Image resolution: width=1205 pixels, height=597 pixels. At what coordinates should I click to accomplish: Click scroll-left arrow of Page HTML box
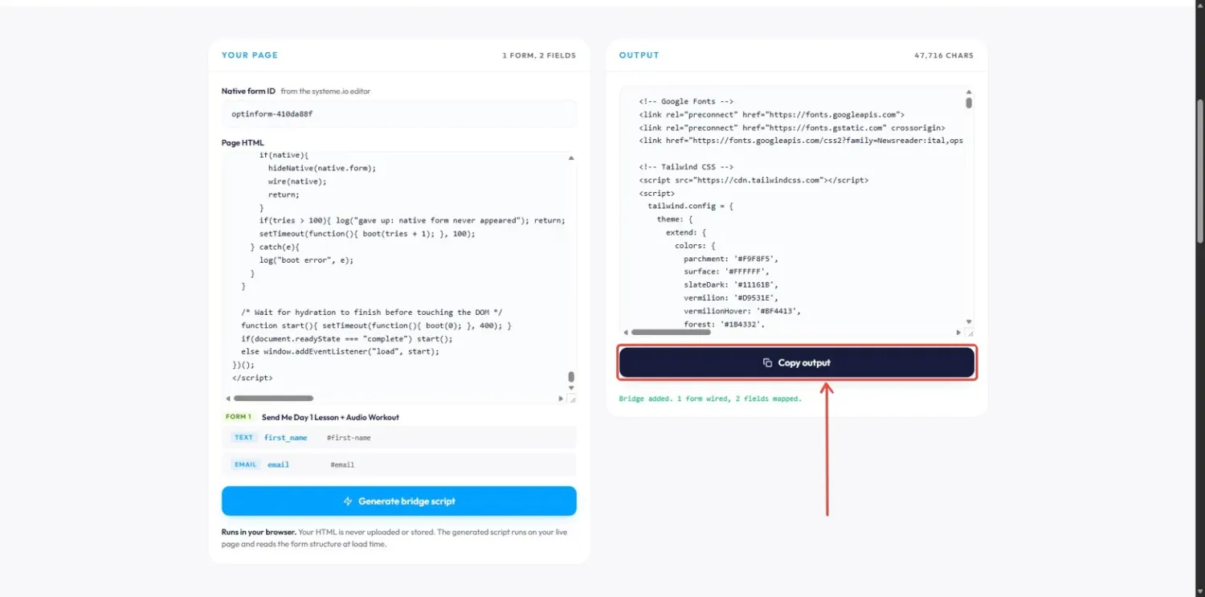(x=227, y=398)
